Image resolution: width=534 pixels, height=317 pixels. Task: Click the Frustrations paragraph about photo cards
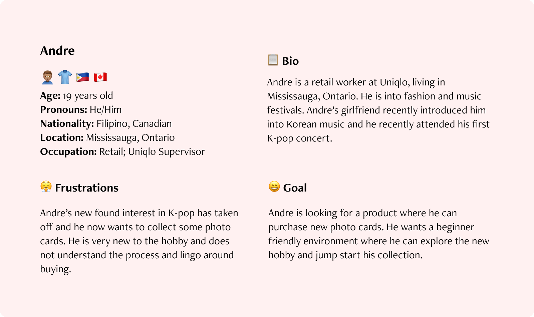139,241
